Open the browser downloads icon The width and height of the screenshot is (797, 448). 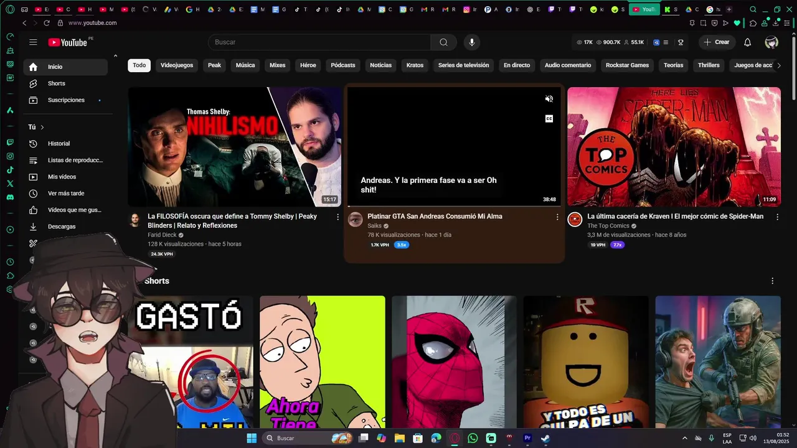click(x=775, y=23)
